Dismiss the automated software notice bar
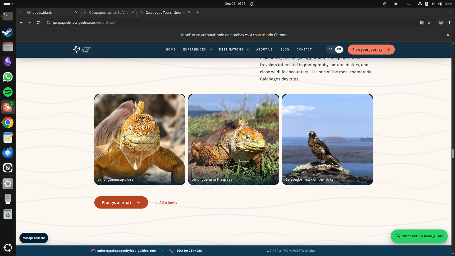This screenshot has width=455, height=256. click(448, 35)
